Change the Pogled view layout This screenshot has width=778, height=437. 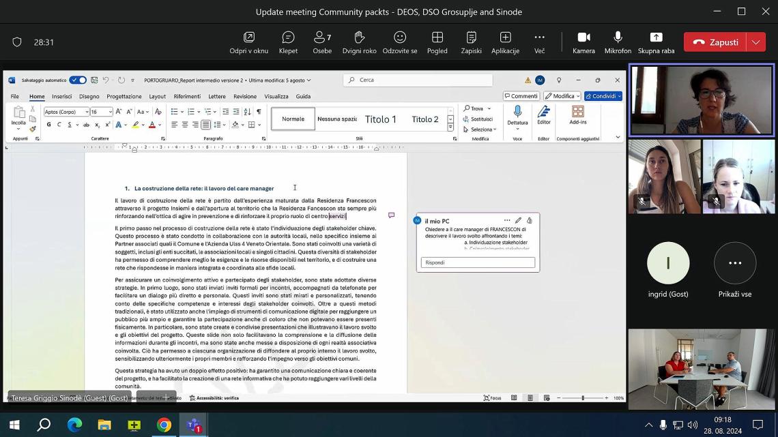click(437, 42)
